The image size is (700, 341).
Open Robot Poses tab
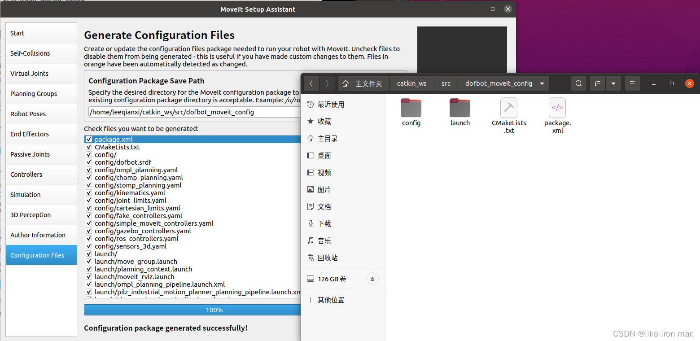(41, 114)
